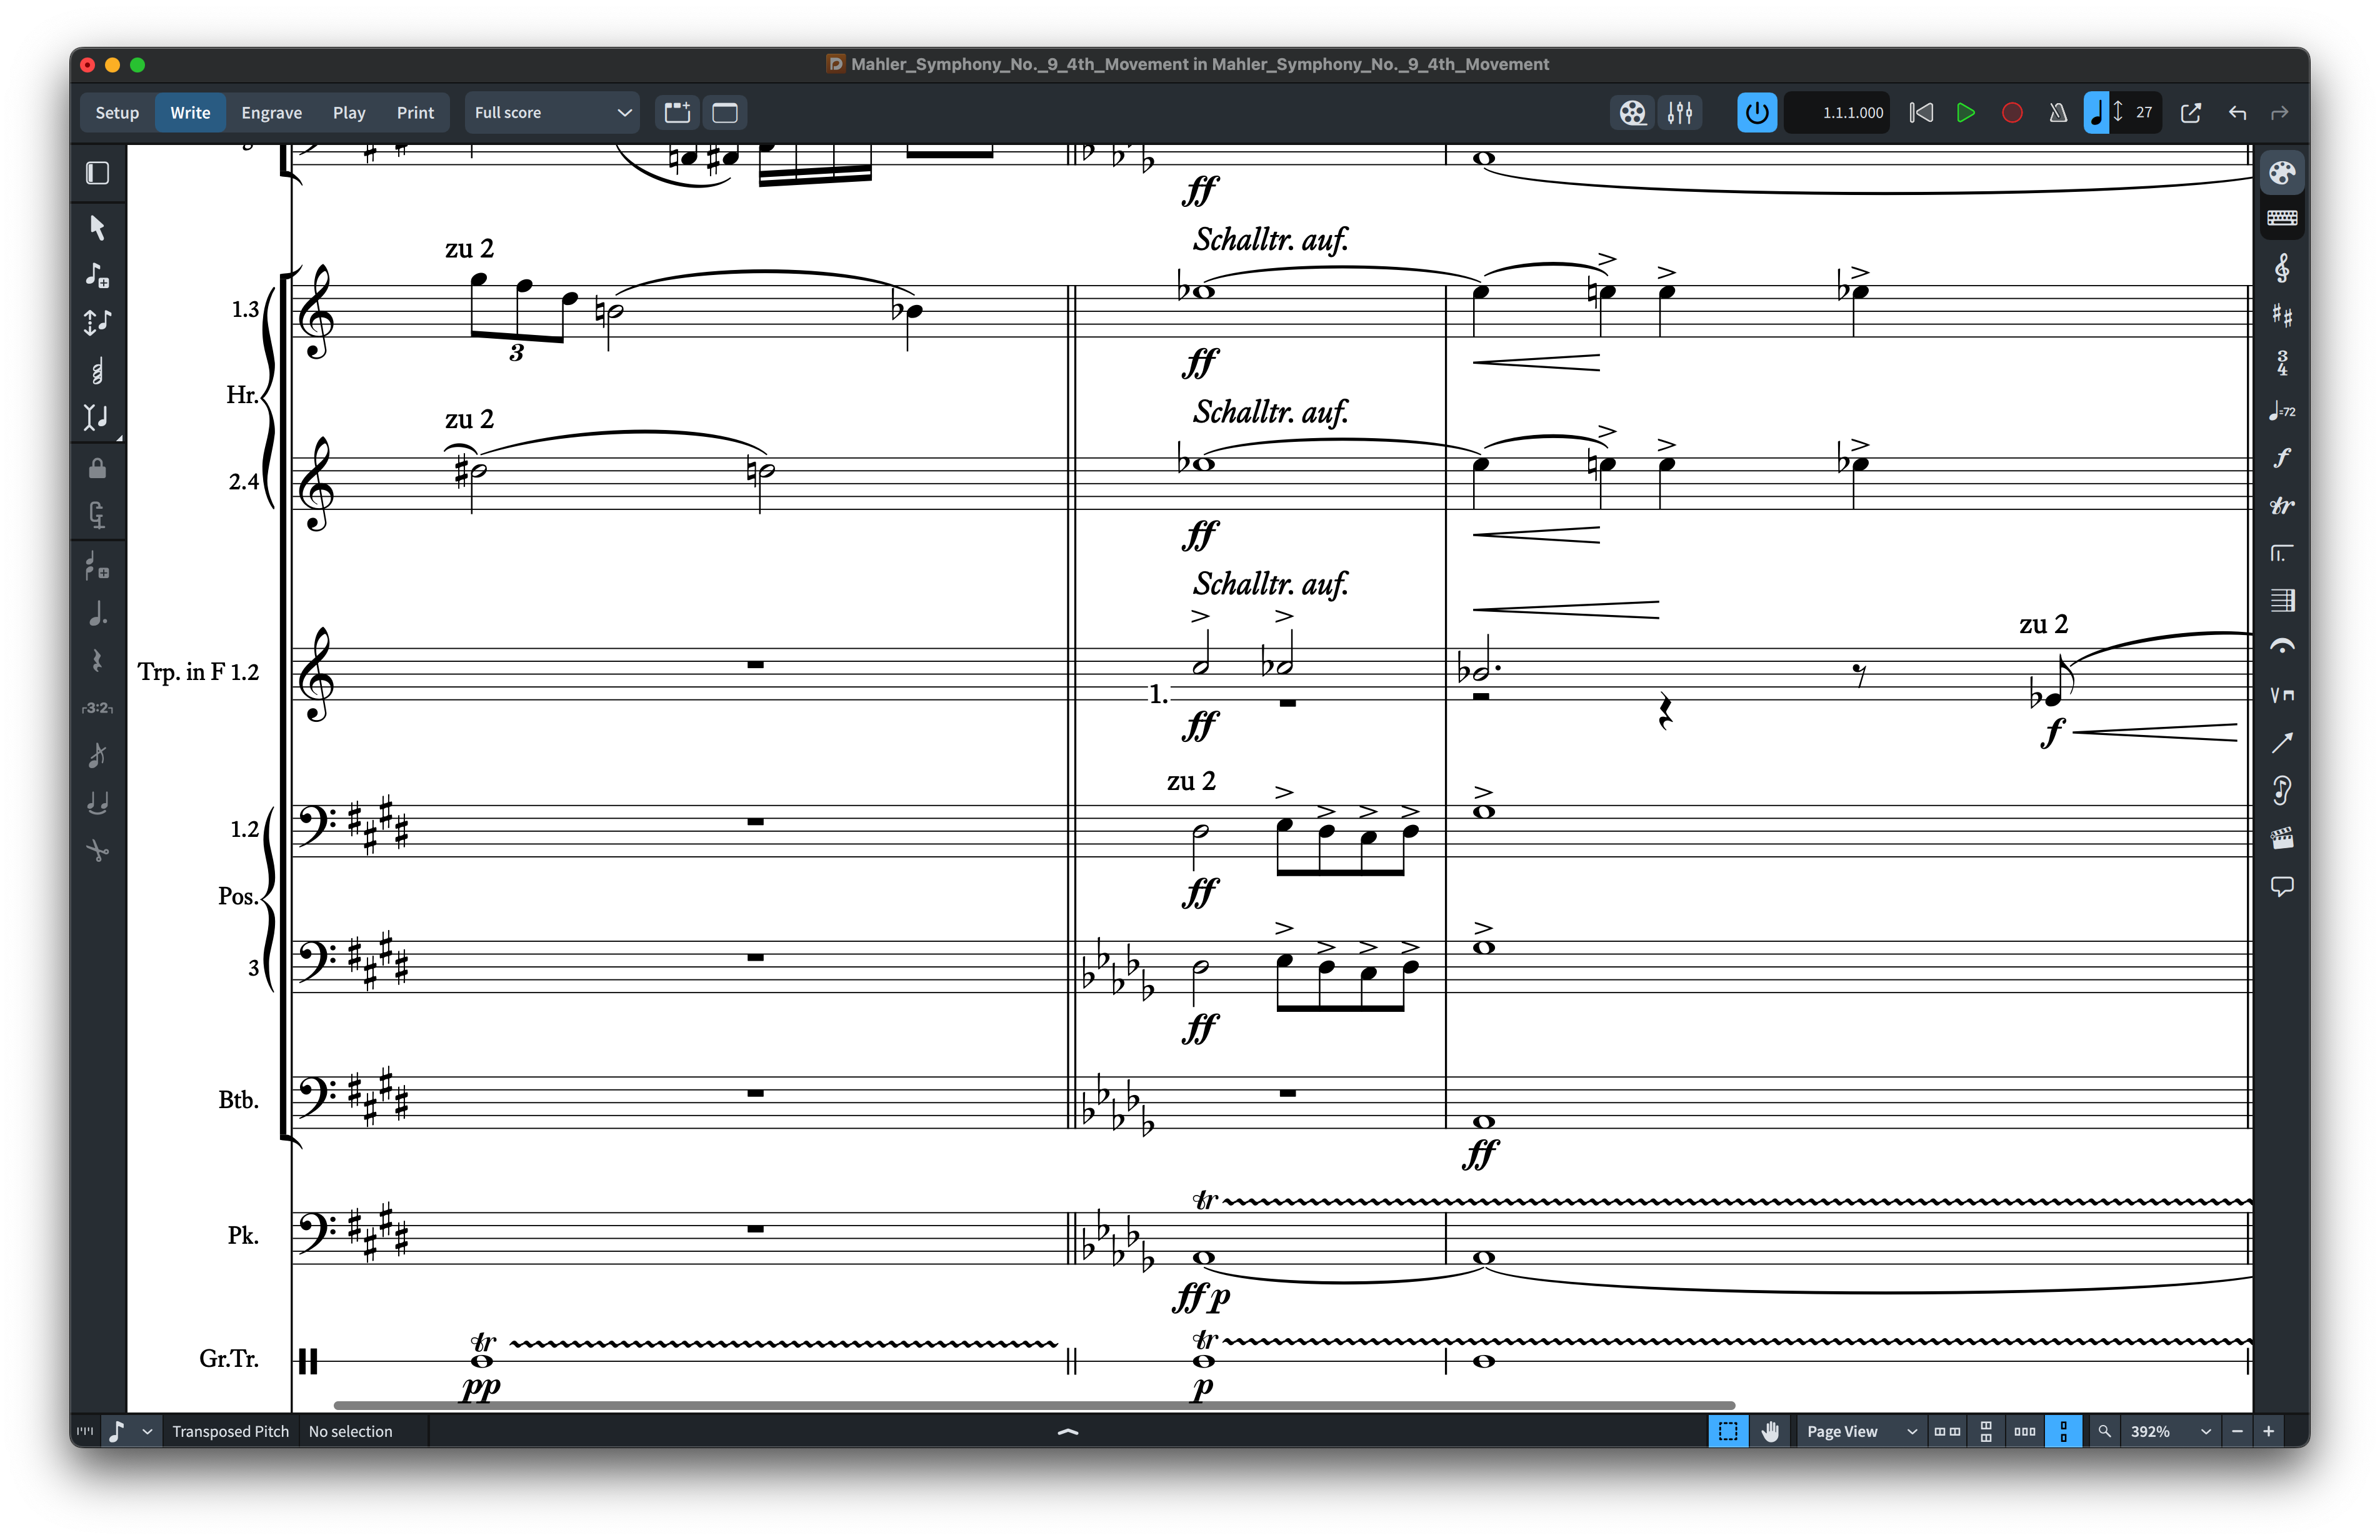Screen dimensions: 2380x1540
Task: Click the rhythmic grid icon in status bar
Action: click(x=85, y=1431)
